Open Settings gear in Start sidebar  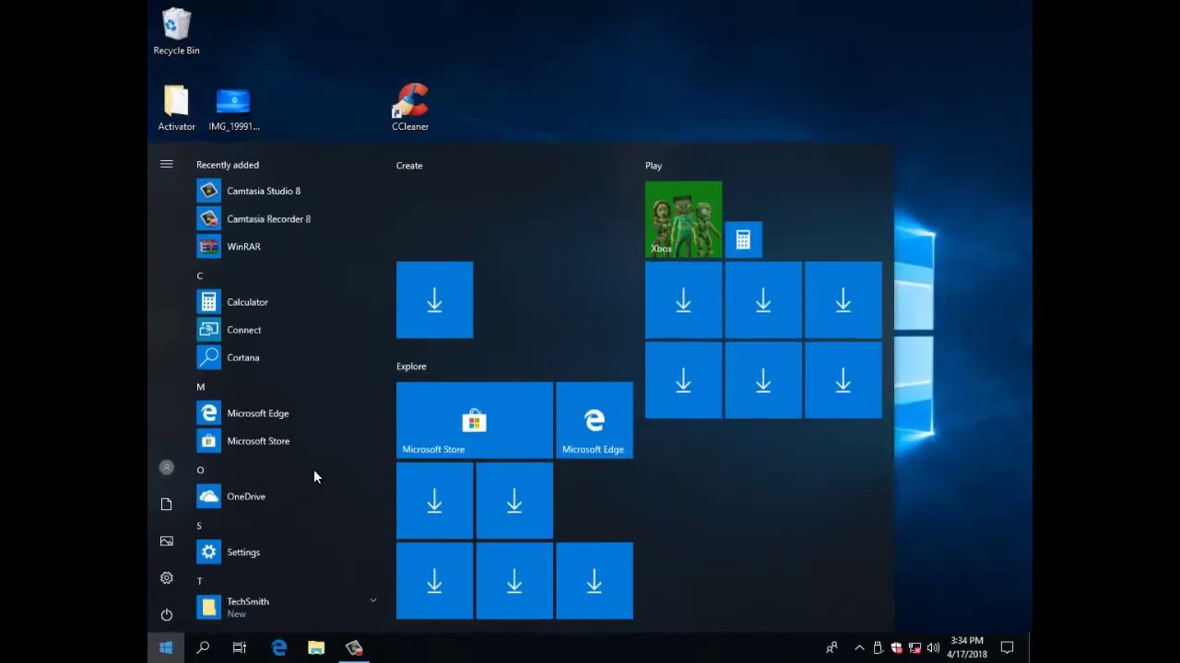pyautogui.click(x=166, y=578)
